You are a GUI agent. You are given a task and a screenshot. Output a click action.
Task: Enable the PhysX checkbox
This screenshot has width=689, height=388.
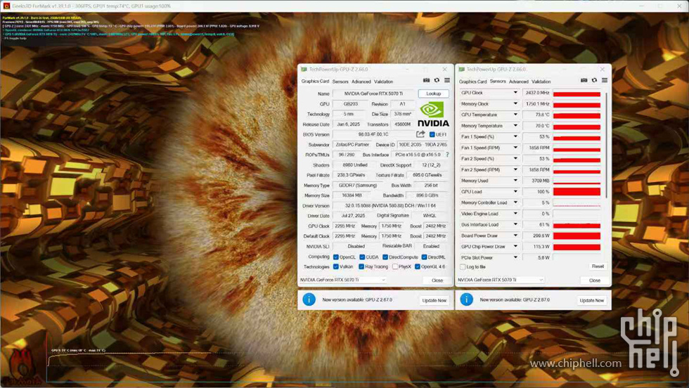tap(395, 266)
